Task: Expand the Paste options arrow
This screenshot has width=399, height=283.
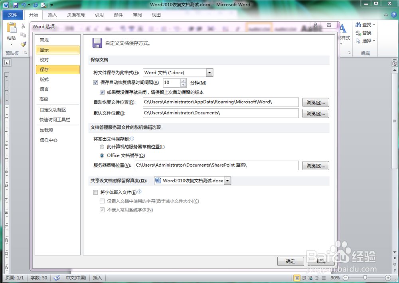Action: pos(12,44)
